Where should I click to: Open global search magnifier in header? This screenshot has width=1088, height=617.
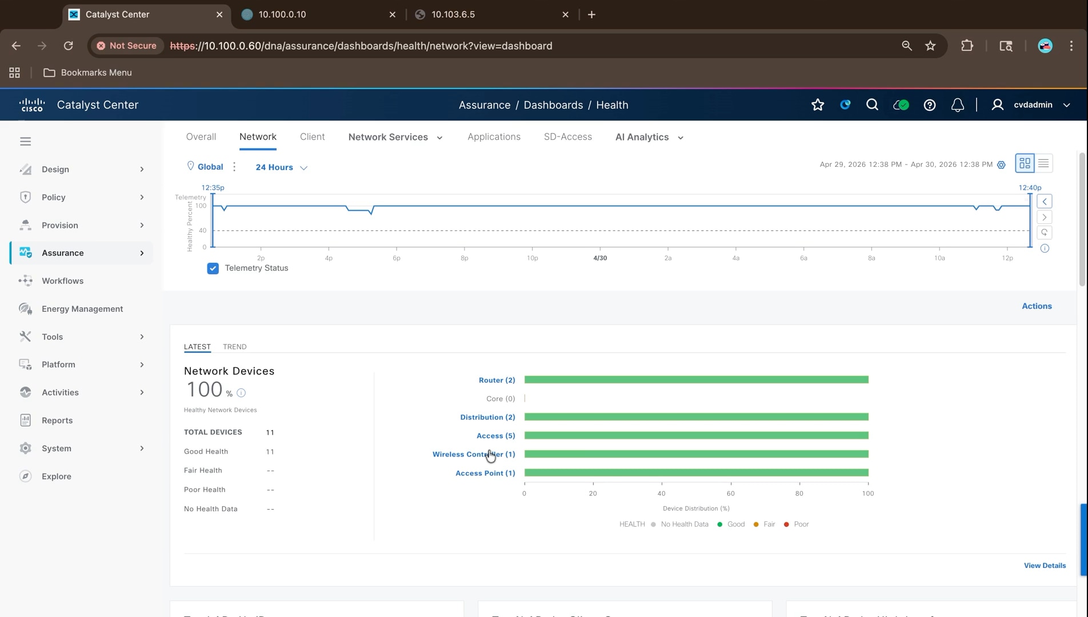(872, 105)
